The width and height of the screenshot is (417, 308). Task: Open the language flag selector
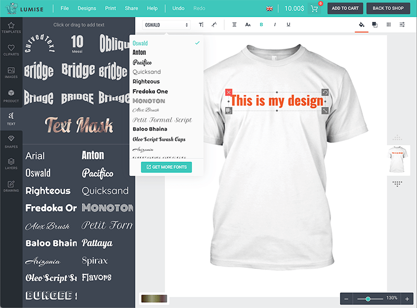(x=269, y=8)
